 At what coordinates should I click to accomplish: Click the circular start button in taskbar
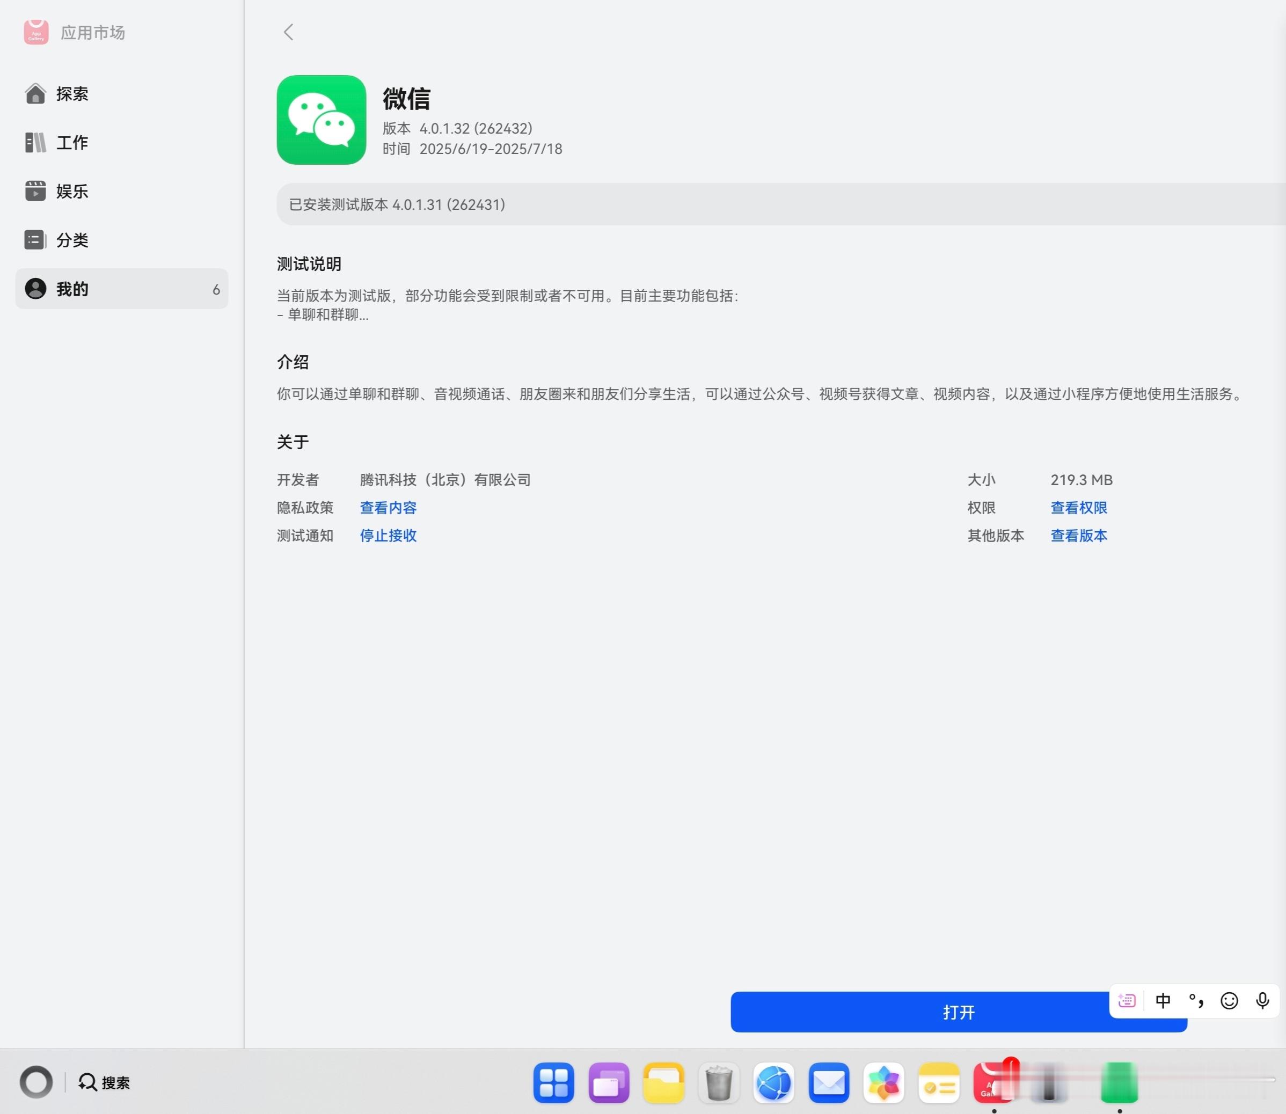tap(36, 1082)
